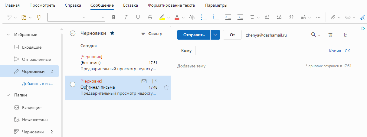
Task: Click the Копия link
Action: coord(335,51)
